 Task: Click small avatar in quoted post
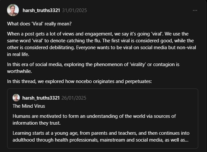pos(16,98)
